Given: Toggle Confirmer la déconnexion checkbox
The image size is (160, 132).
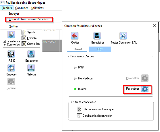Looking at the screenshot, I should [x=79, y=116].
